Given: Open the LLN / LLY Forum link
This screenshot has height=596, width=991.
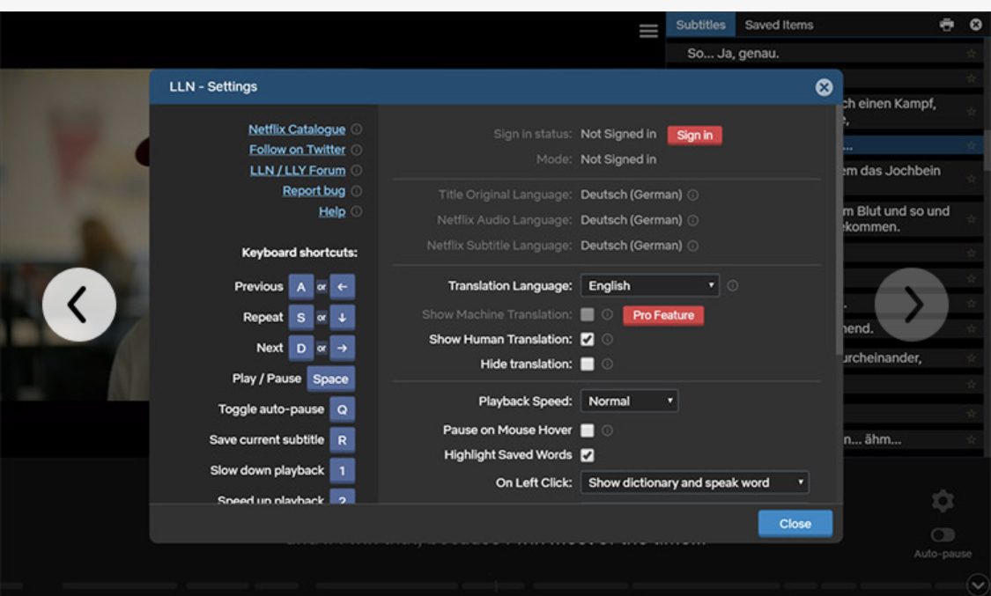Looking at the screenshot, I should pos(298,171).
